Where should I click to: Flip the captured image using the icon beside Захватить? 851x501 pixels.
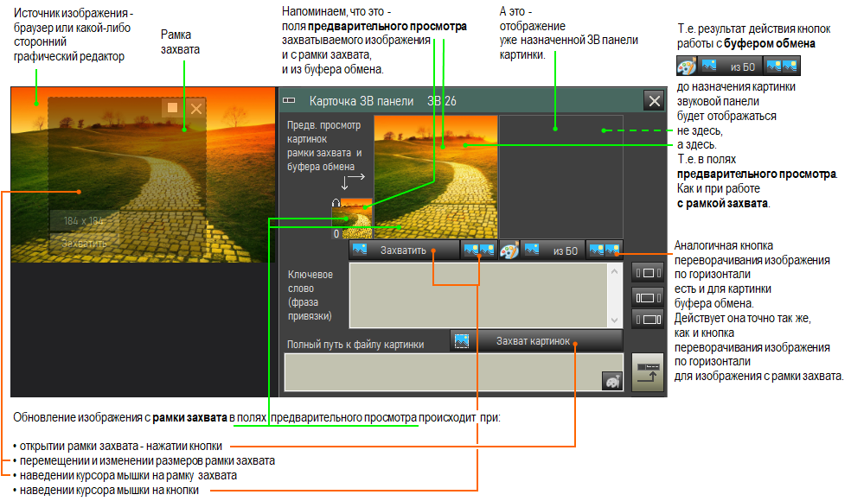click(479, 250)
